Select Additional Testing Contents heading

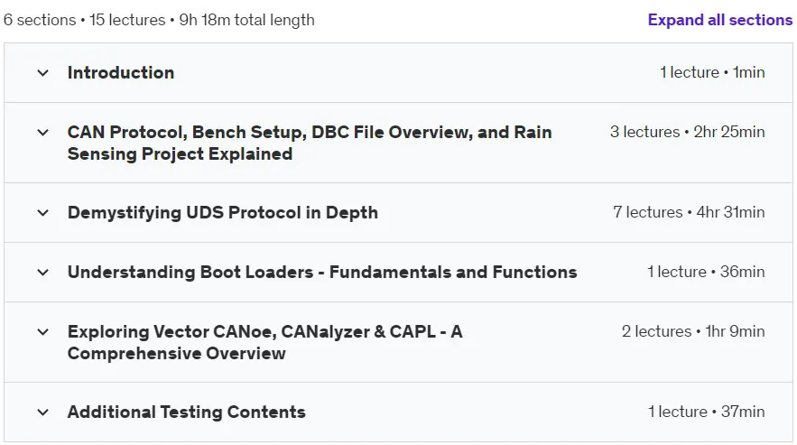click(x=187, y=412)
